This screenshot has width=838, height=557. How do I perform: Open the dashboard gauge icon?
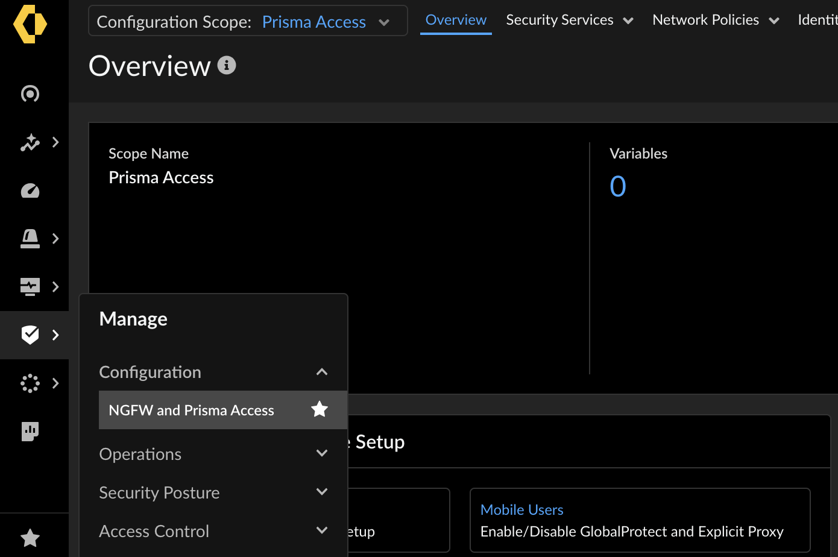coord(30,190)
